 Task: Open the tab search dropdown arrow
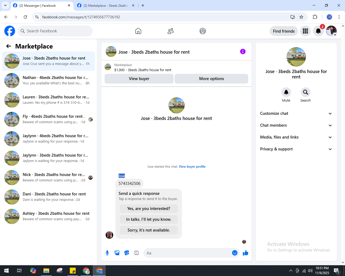[x=5, y=5]
